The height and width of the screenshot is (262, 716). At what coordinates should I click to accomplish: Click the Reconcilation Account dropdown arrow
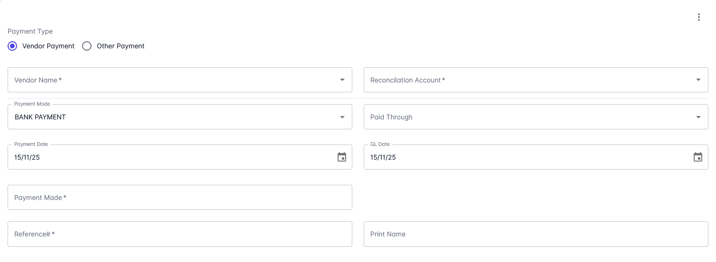[698, 80]
